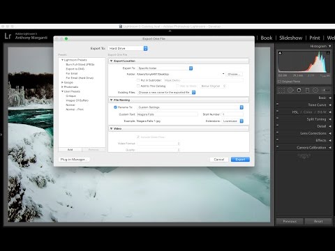Click the Reset button in Develop

[x=318, y=221]
